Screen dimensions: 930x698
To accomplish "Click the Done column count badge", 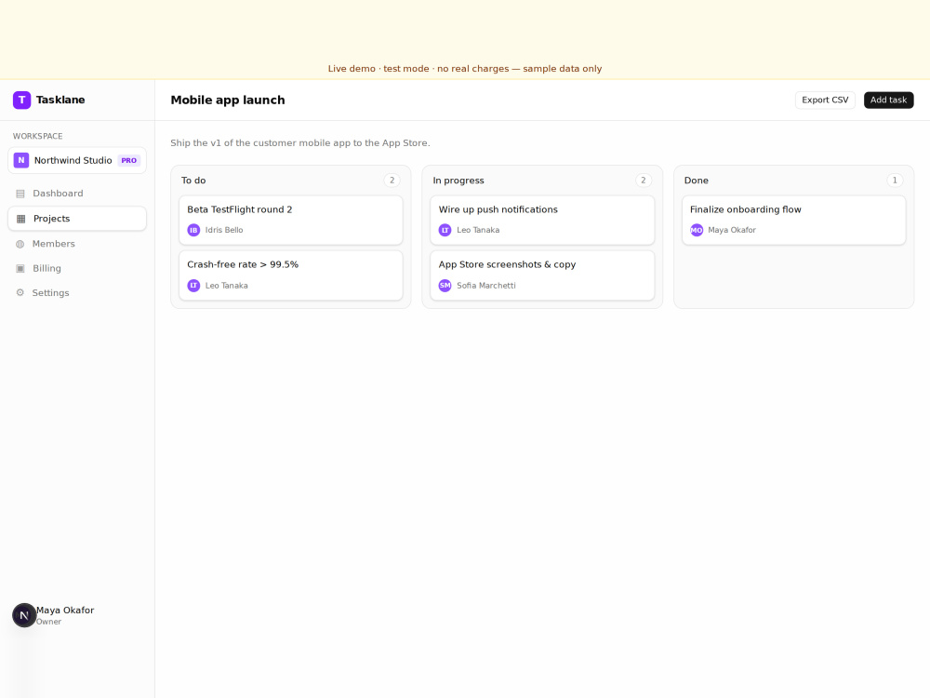I will [x=895, y=181].
